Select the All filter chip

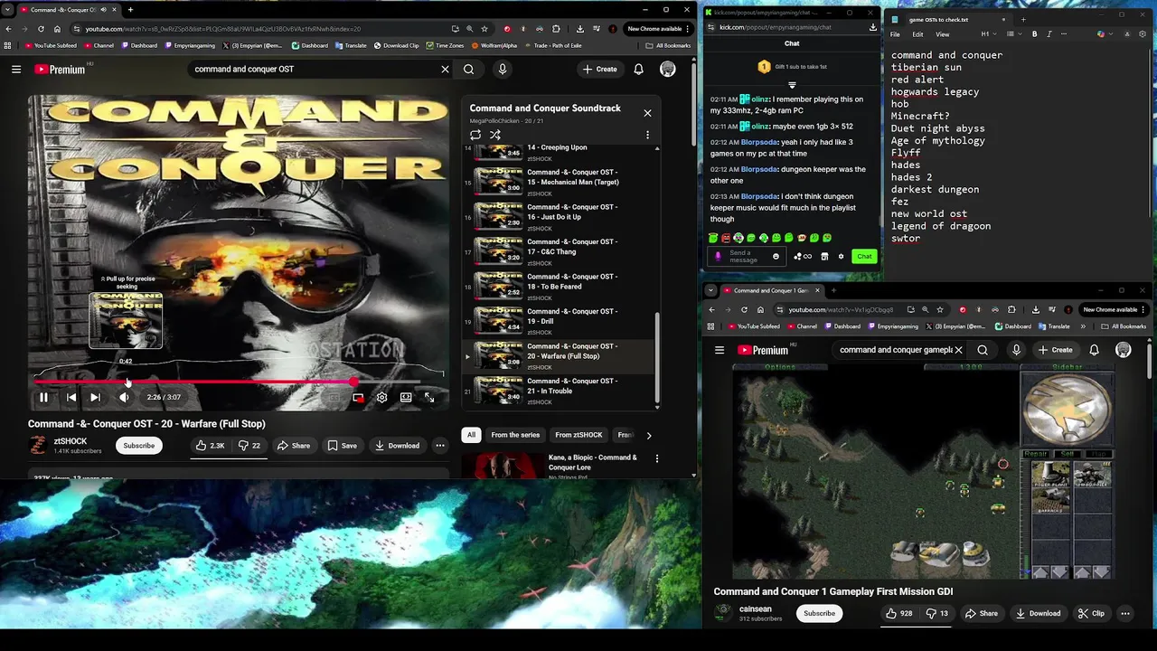tap(471, 435)
